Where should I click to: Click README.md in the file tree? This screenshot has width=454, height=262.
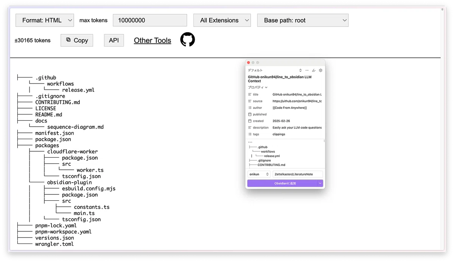coord(49,115)
